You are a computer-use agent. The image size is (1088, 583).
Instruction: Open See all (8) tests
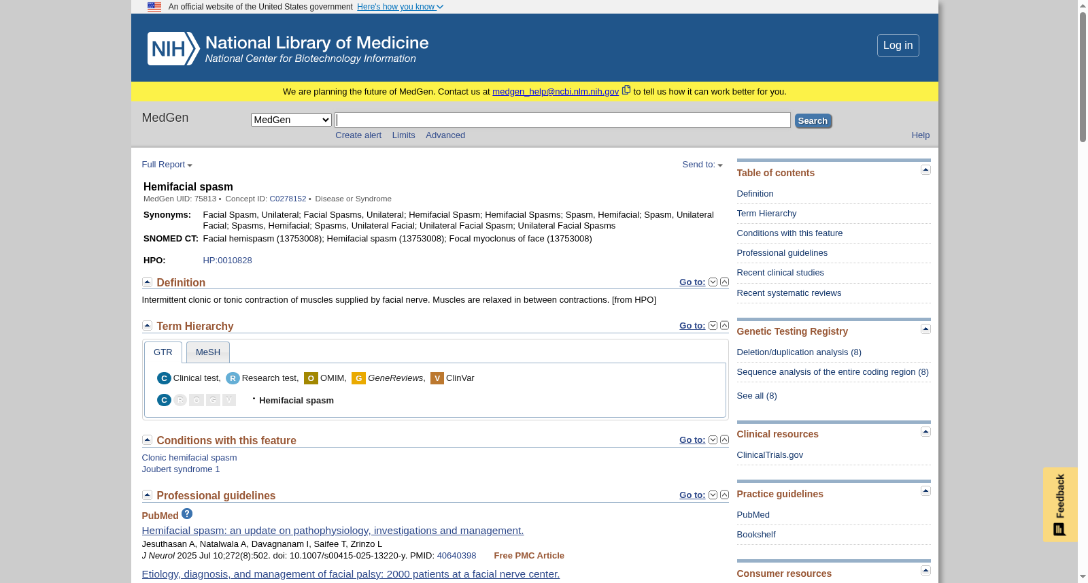coord(757,396)
